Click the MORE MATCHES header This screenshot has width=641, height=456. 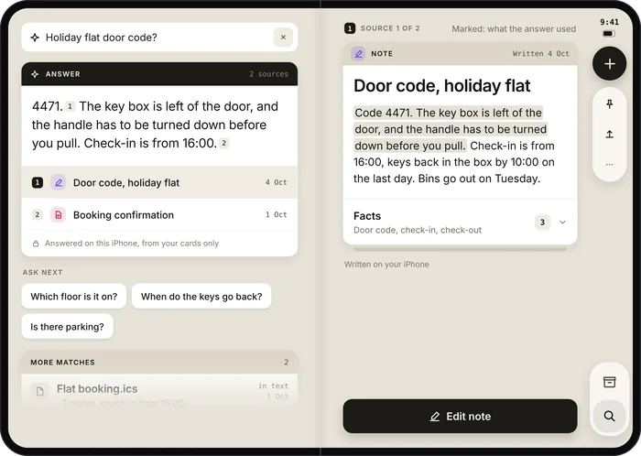159,362
